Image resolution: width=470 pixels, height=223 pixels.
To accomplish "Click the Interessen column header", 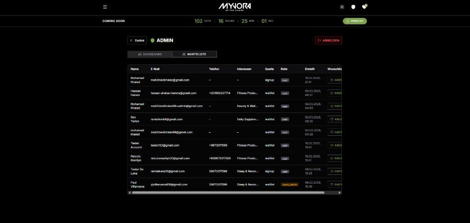I will [244, 69].
